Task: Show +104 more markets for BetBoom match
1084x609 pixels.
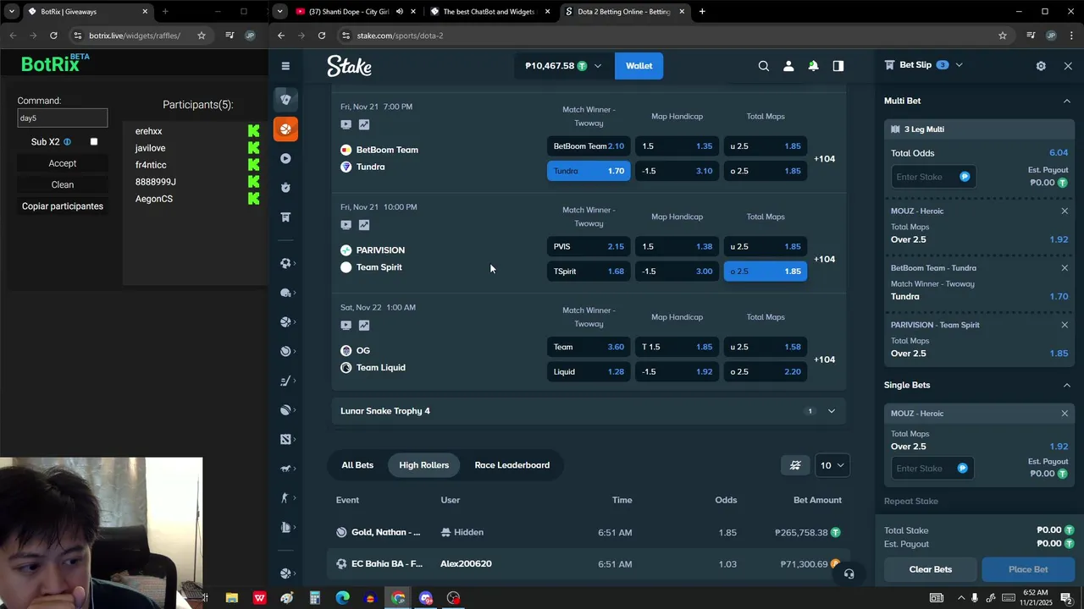Action: (x=824, y=159)
